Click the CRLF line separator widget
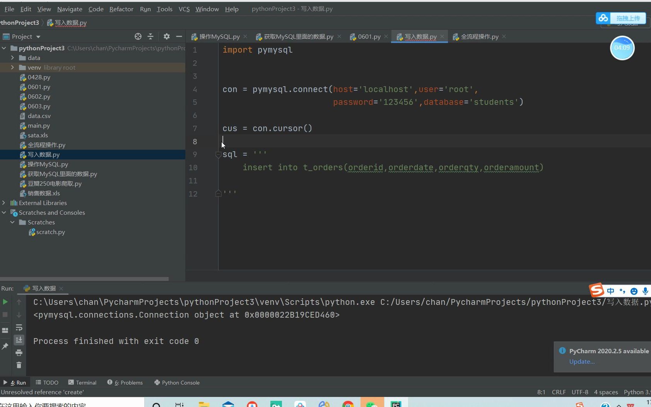This screenshot has width=651, height=407. pos(559,392)
